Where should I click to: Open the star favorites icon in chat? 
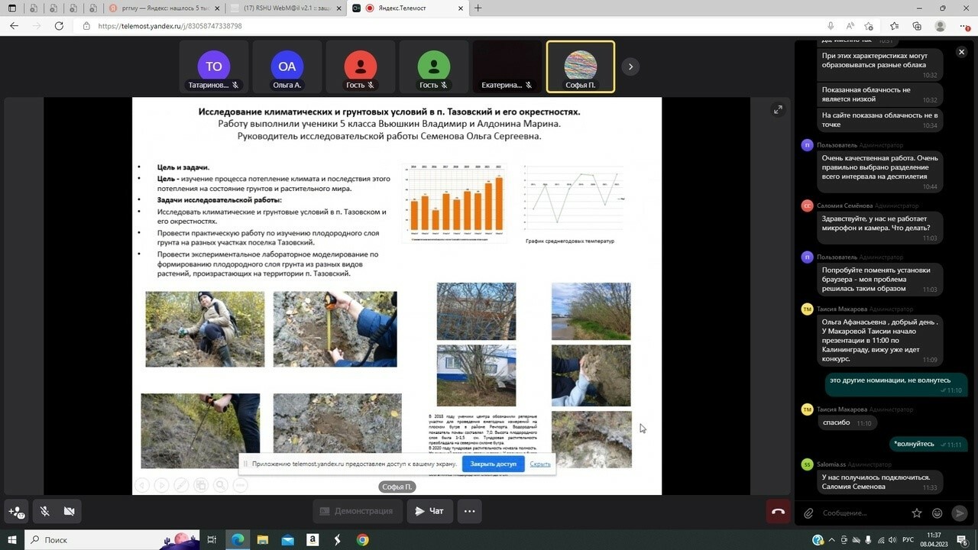(x=917, y=513)
